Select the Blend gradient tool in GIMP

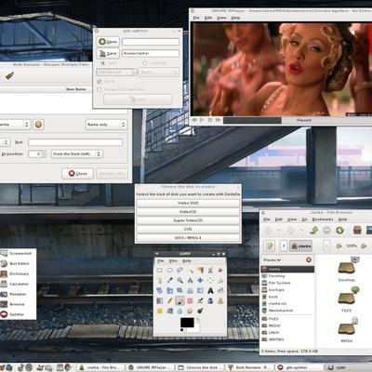160,300
